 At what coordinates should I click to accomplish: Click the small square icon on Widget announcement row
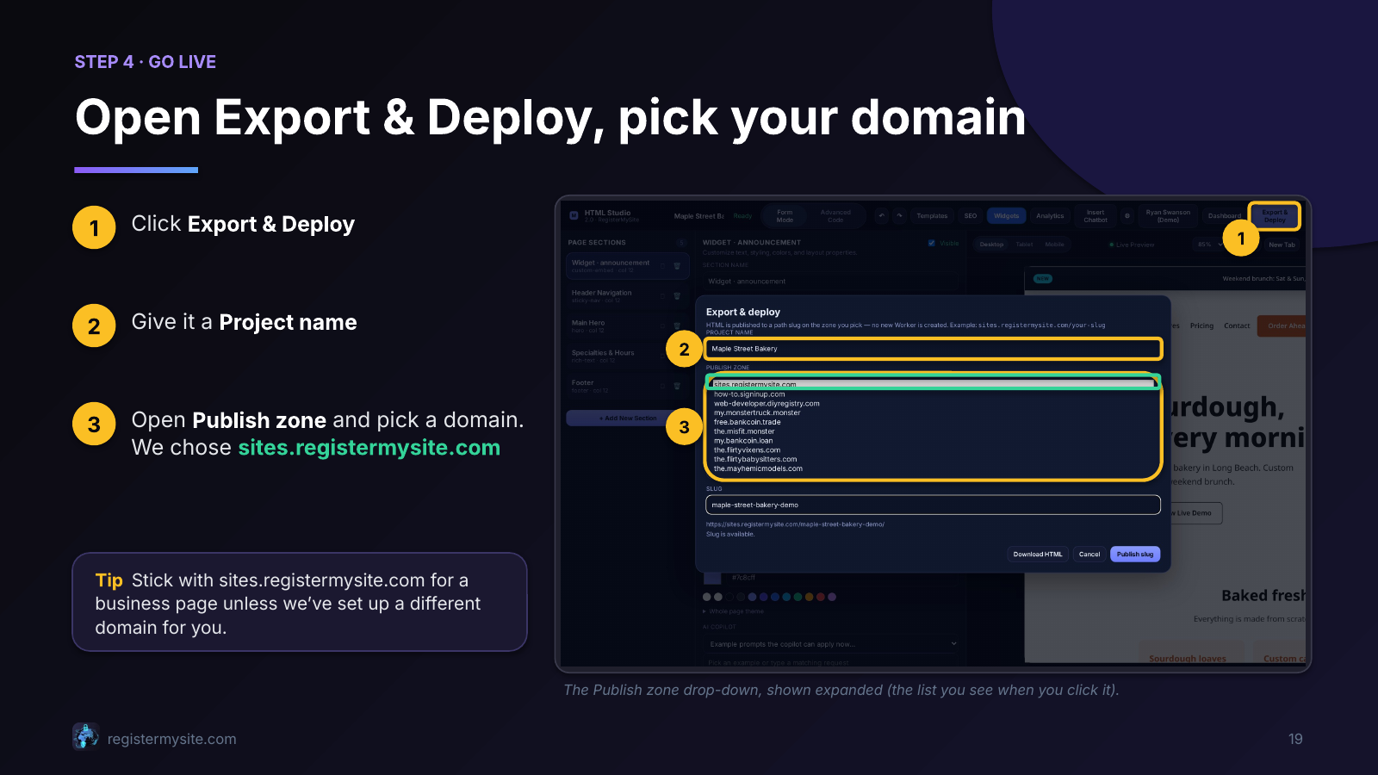point(662,266)
